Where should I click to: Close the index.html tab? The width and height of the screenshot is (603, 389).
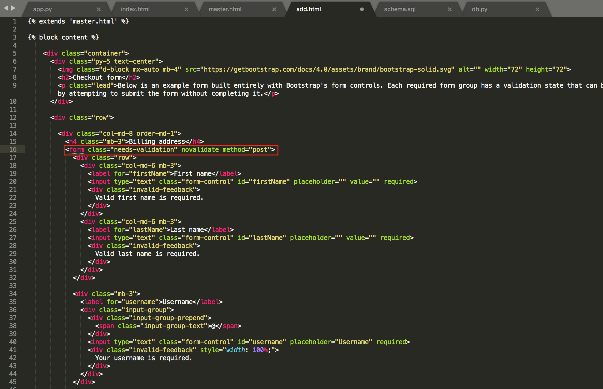tap(186, 9)
